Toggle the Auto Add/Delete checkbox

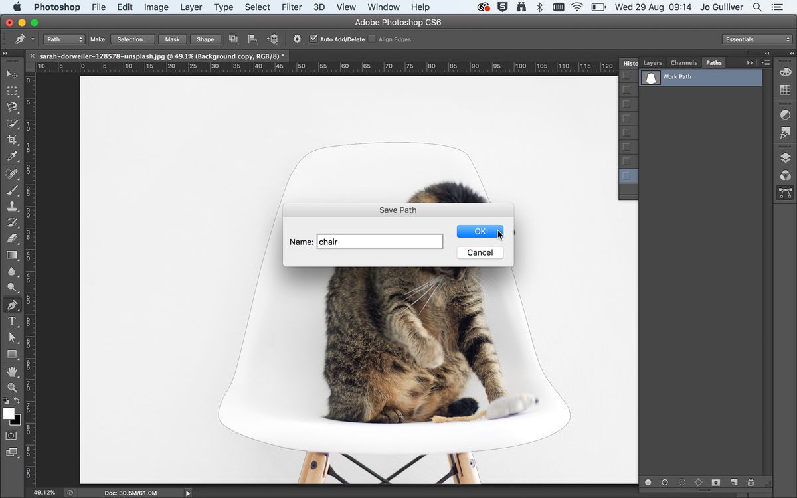pyautogui.click(x=314, y=39)
